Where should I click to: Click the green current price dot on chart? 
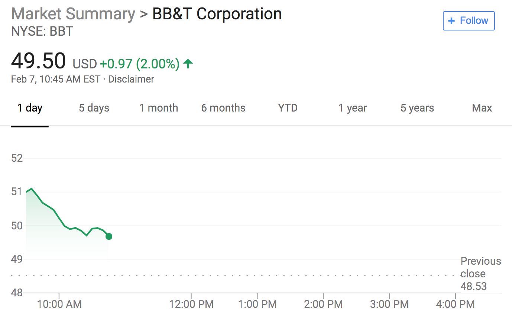tap(109, 236)
